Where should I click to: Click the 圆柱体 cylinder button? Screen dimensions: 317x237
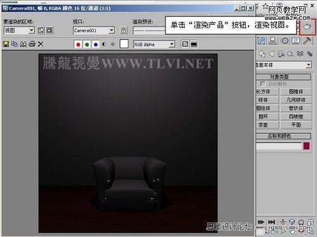coord(268,108)
